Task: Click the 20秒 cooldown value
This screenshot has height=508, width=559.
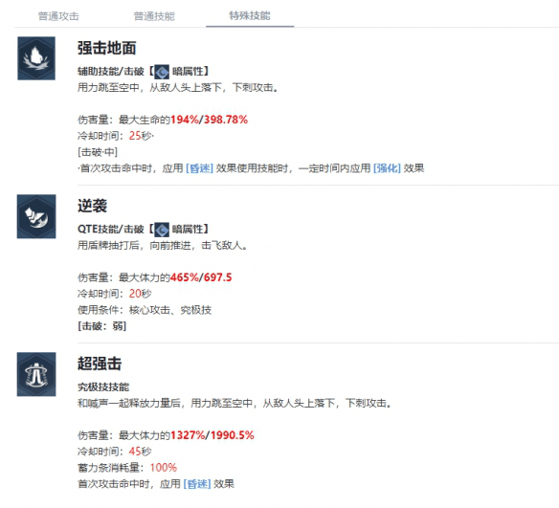Action: [x=140, y=294]
